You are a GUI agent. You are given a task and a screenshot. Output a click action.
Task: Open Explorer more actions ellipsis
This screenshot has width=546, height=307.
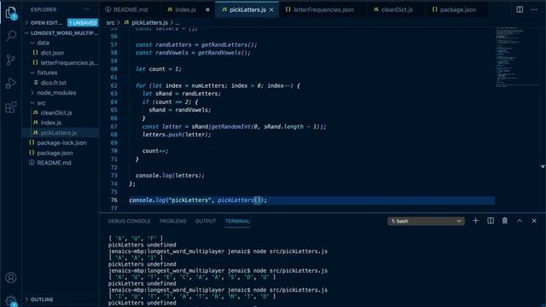coord(87,9)
